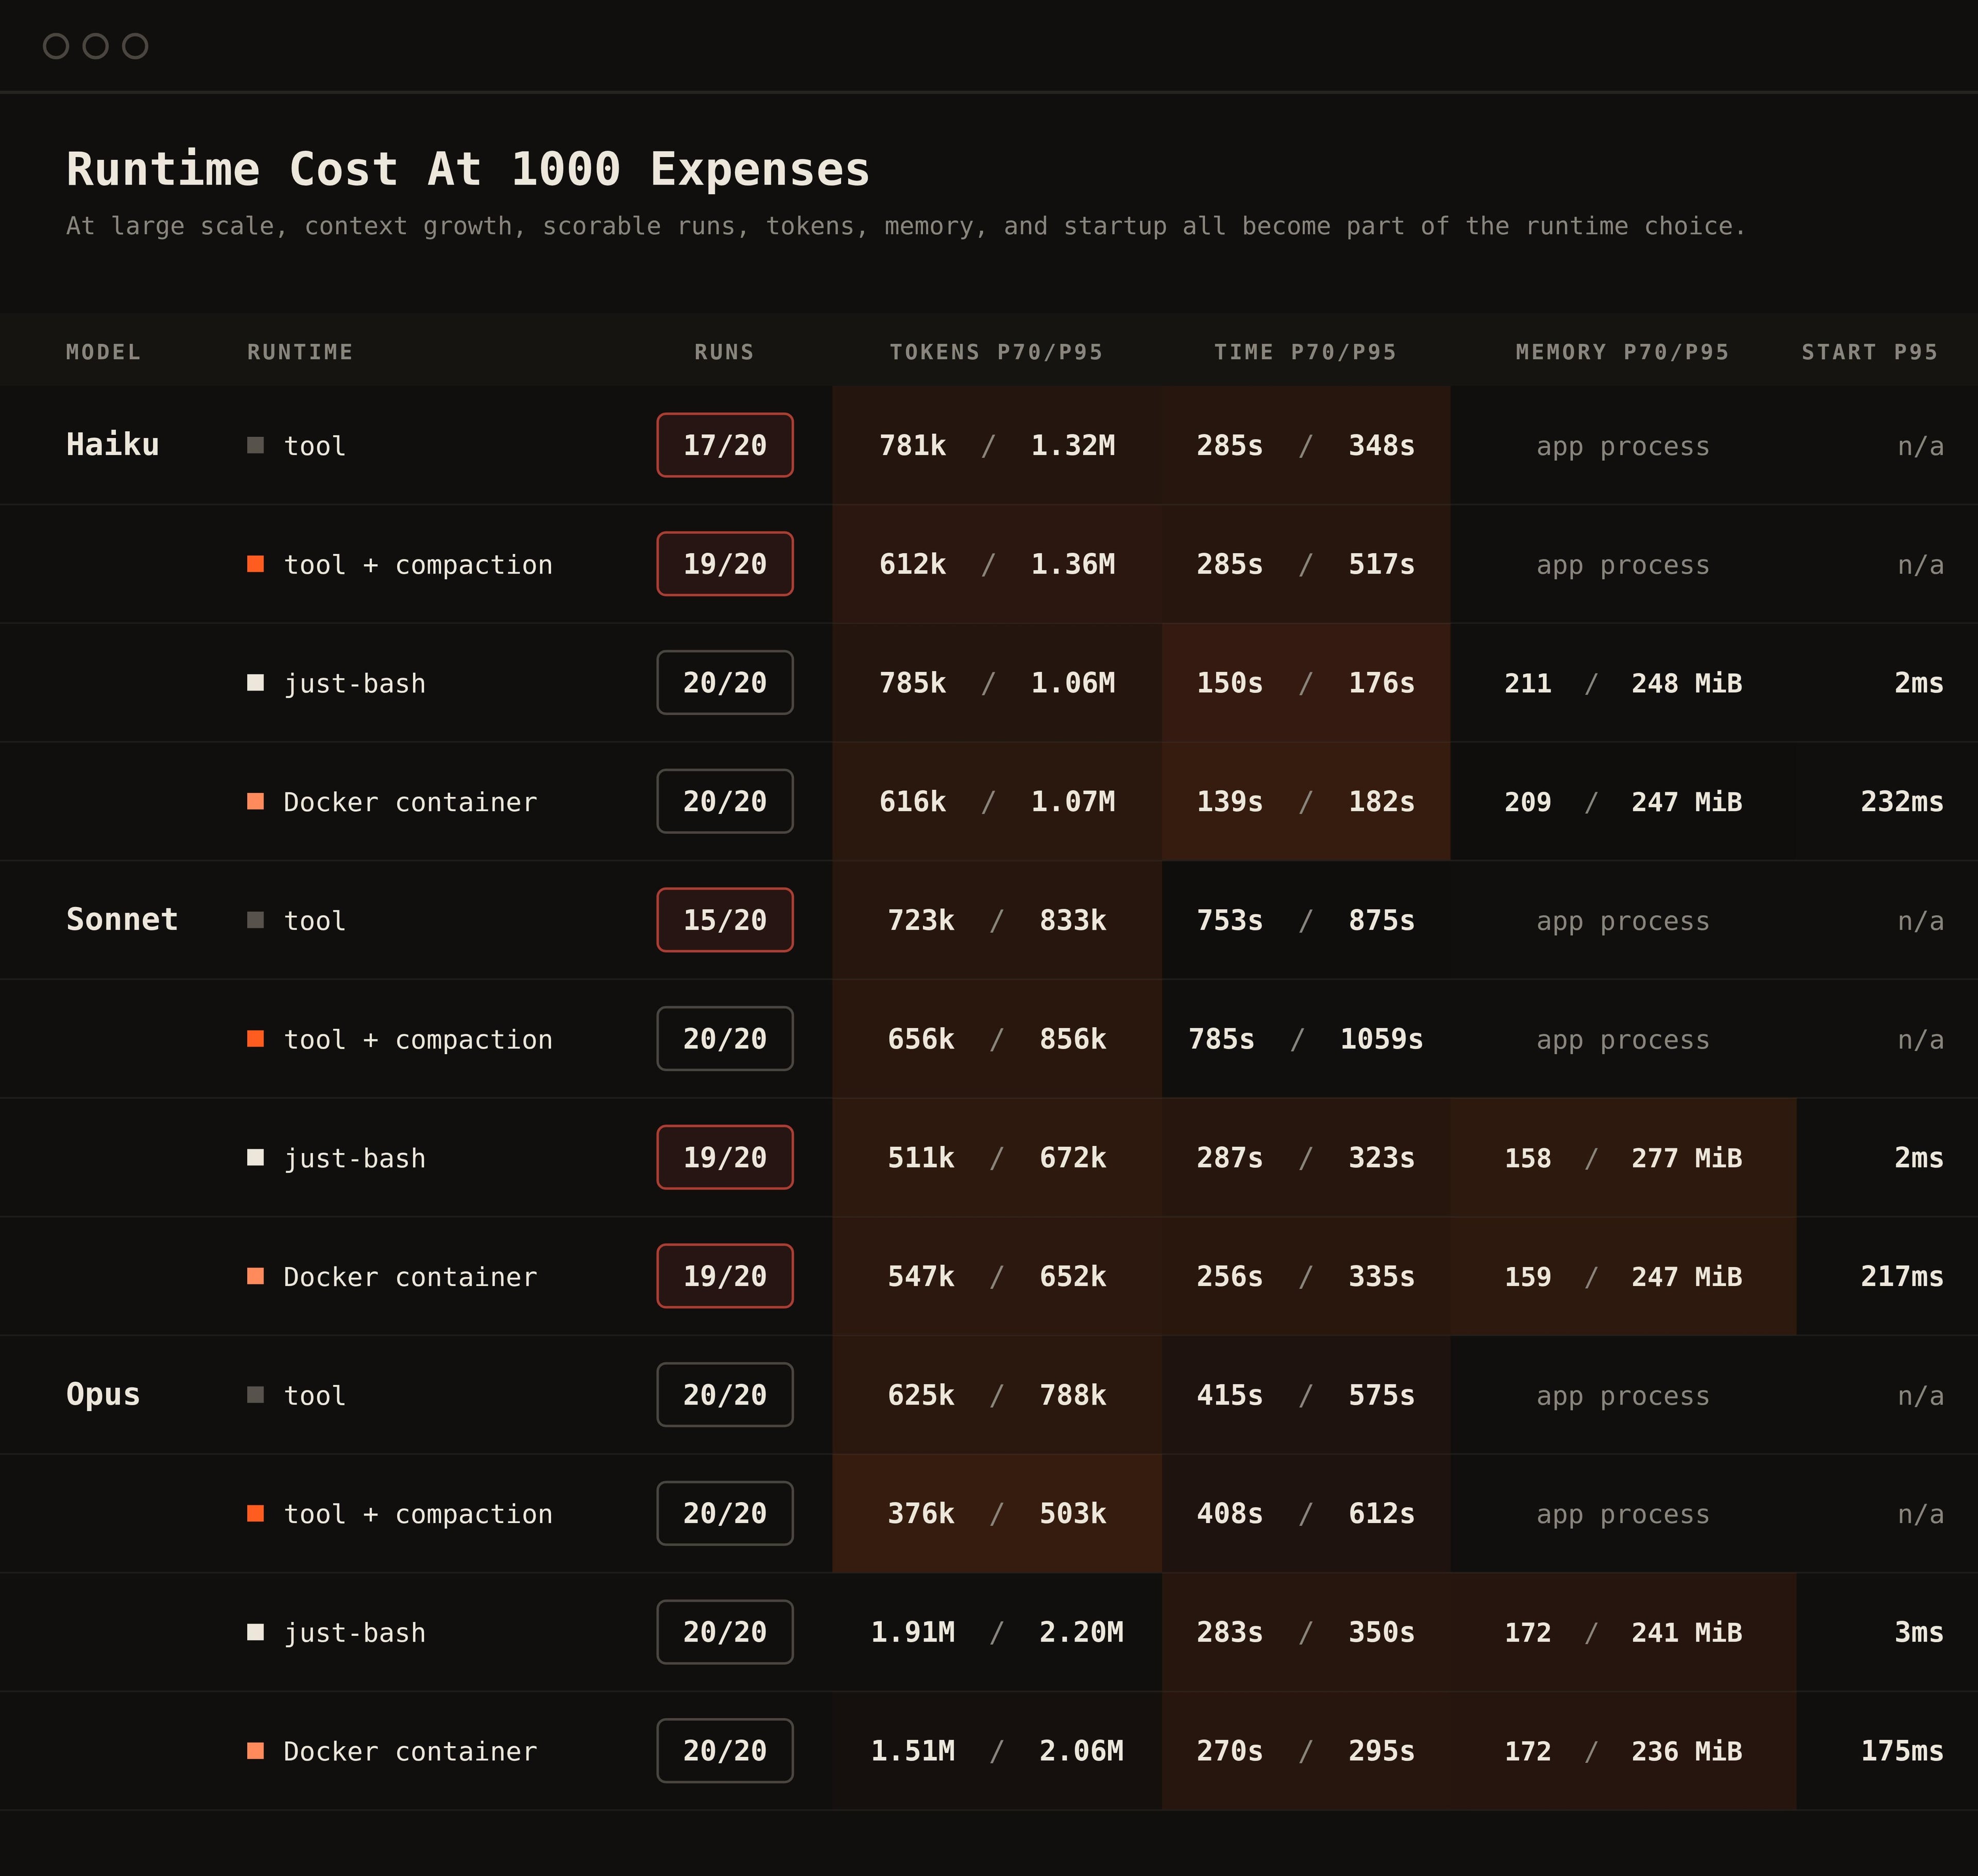Select the Opus model label
This screenshot has height=1876, width=1978.
point(103,1394)
